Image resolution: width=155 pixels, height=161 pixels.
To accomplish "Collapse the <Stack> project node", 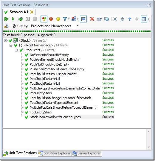I will tap(6, 40).
